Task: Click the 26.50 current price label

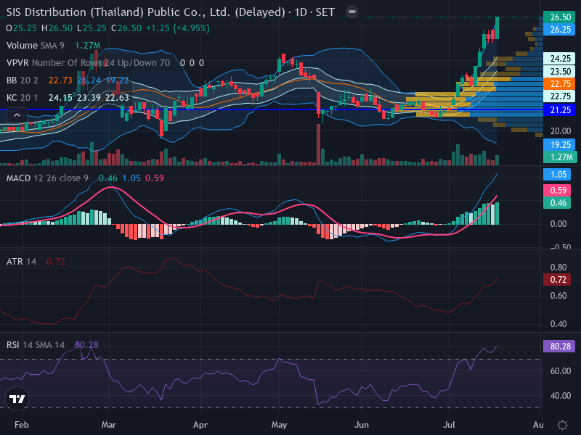Action: [559, 17]
